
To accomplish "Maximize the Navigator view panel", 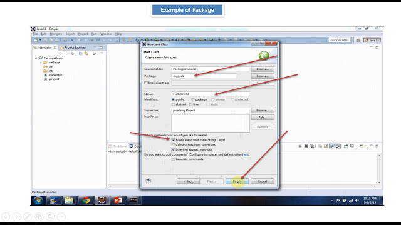I will pyautogui.click(x=101, y=47).
